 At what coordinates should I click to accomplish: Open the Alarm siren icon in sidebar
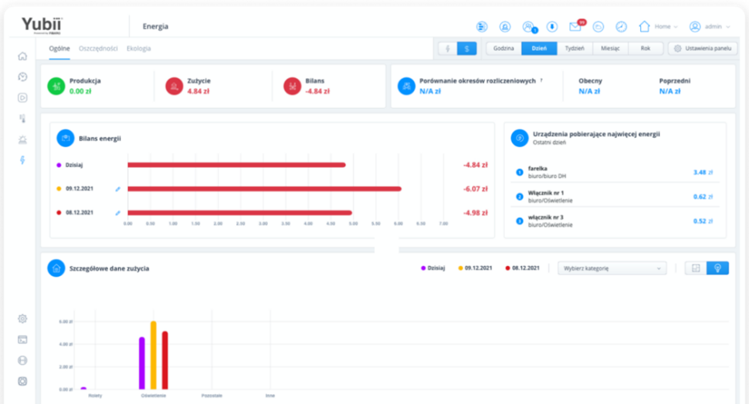22,140
